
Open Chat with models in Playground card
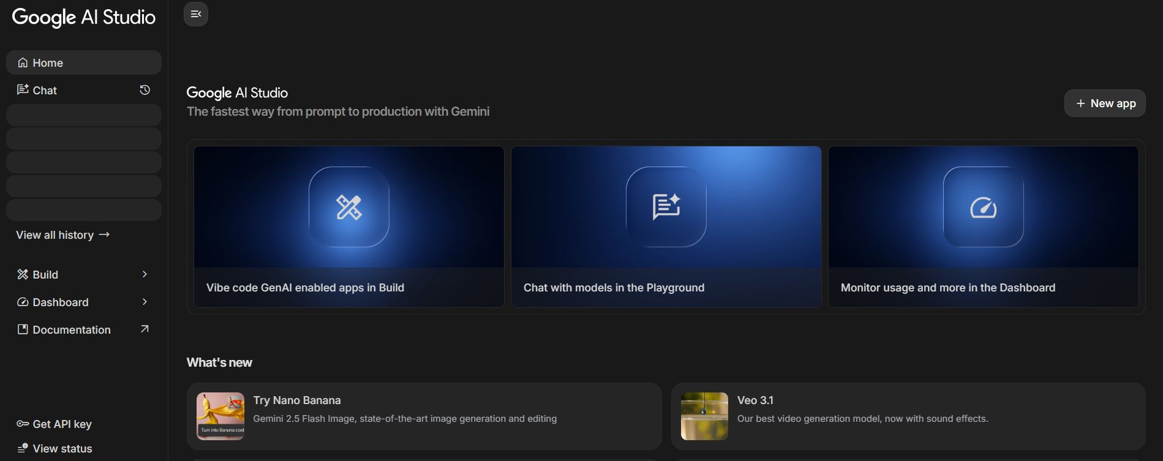click(666, 227)
